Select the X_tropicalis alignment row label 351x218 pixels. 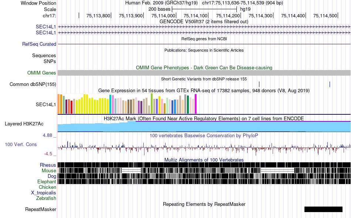click(44, 193)
